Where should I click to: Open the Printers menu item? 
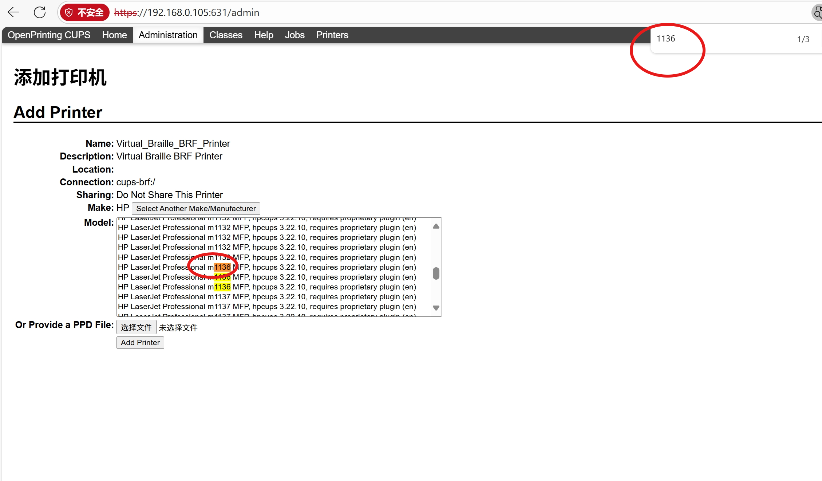coord(332,35)
